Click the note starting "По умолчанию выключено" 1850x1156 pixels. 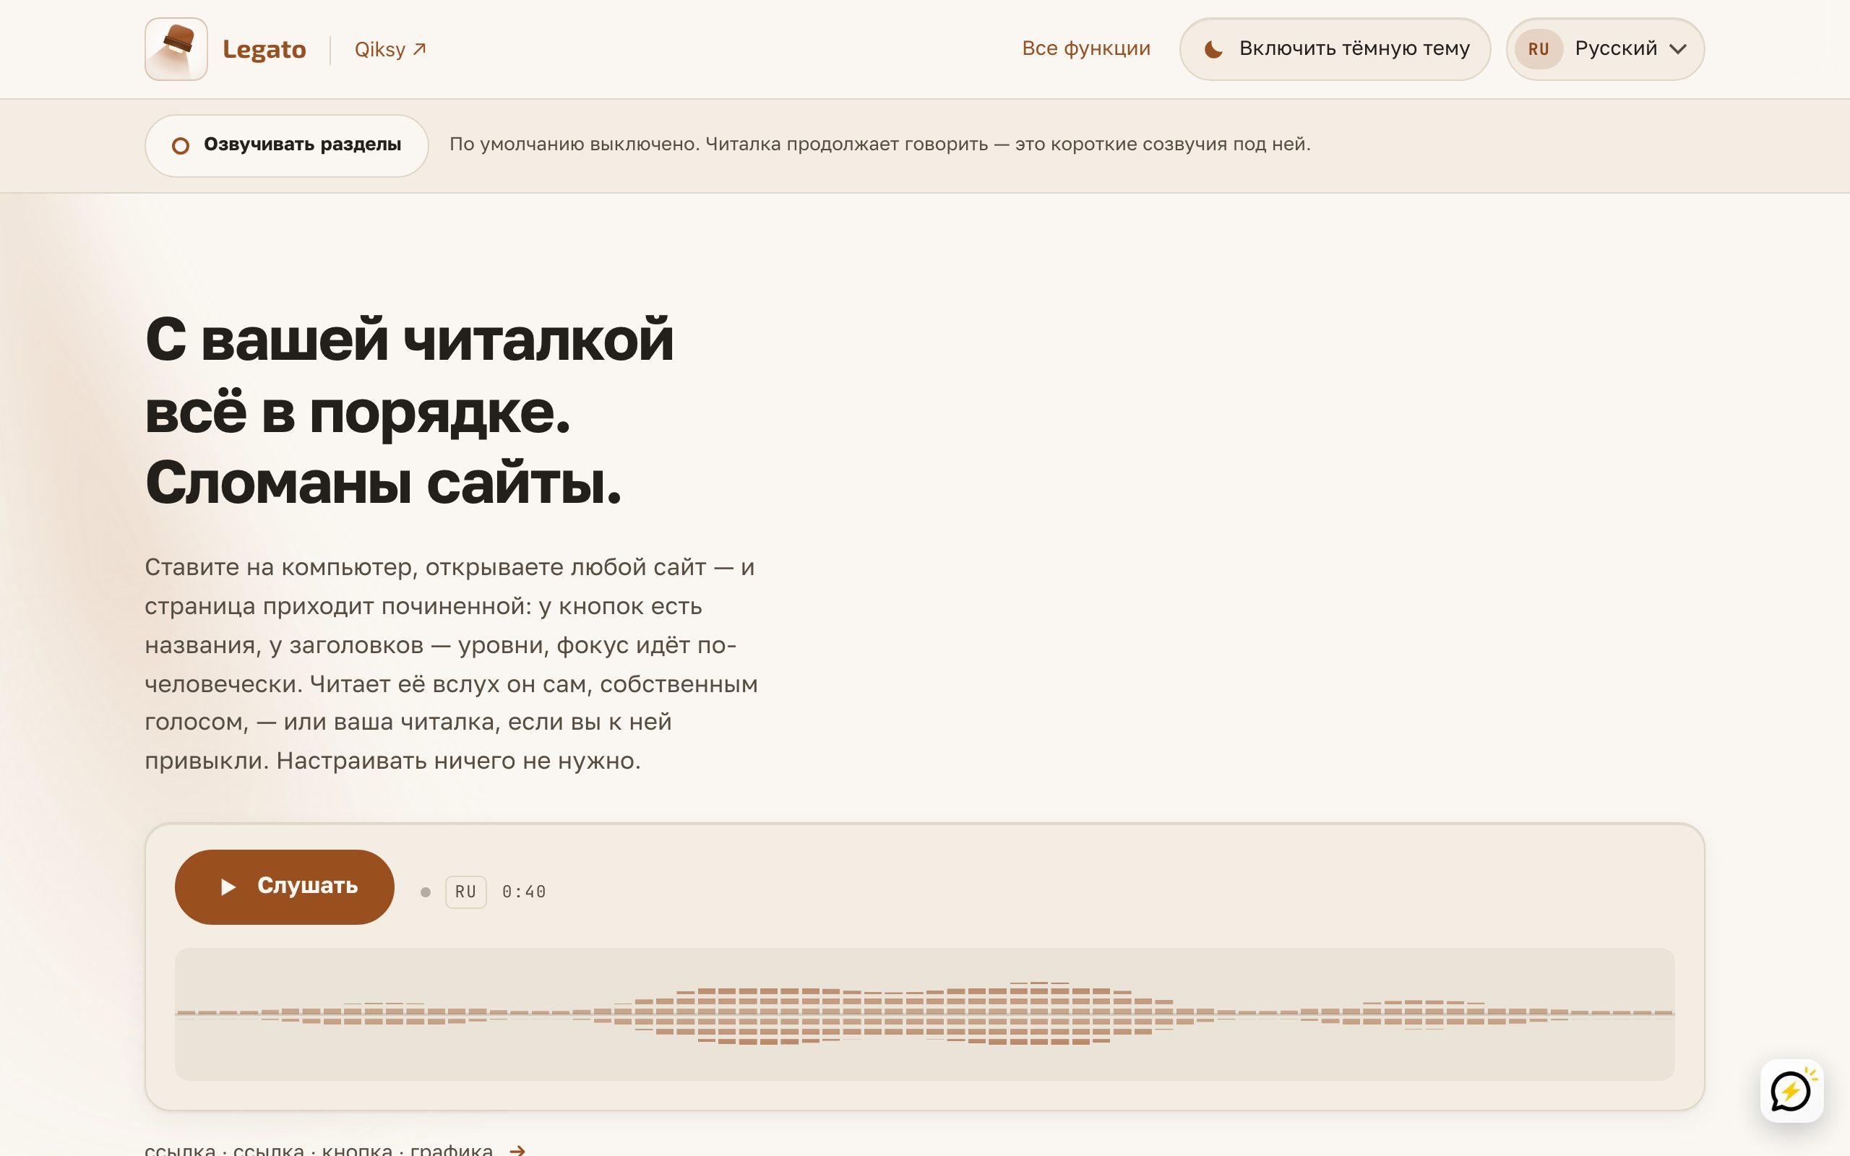tap(879, 144)
